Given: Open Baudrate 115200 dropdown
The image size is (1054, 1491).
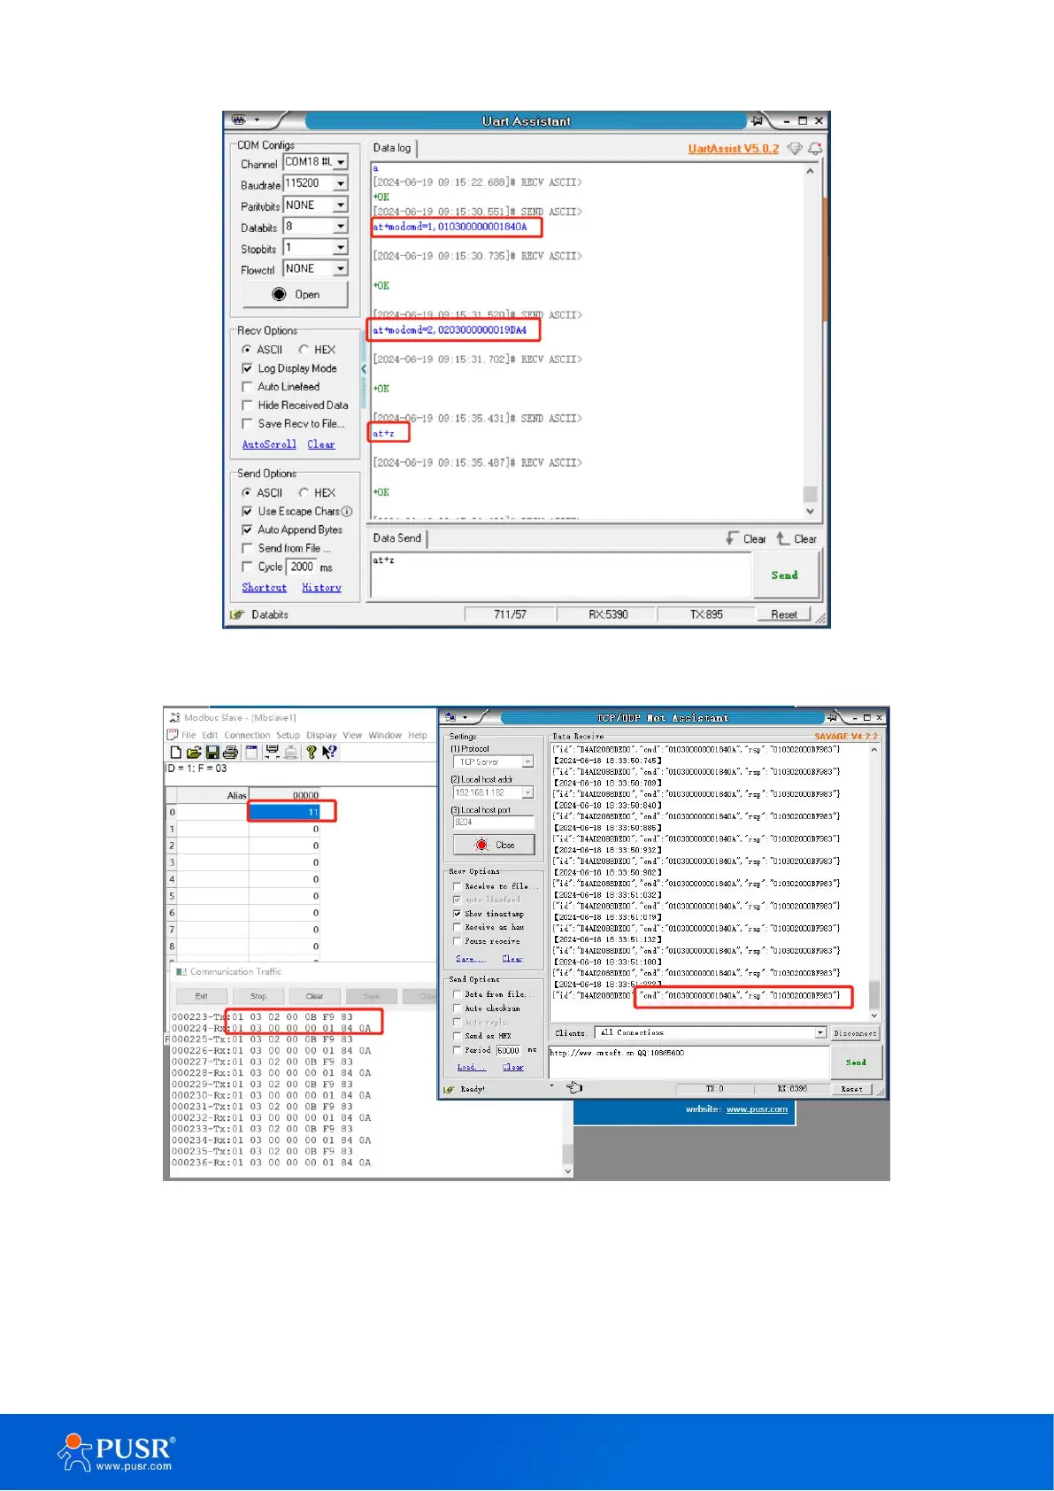Looking at the screenshot, I should [x=341, y=183].
